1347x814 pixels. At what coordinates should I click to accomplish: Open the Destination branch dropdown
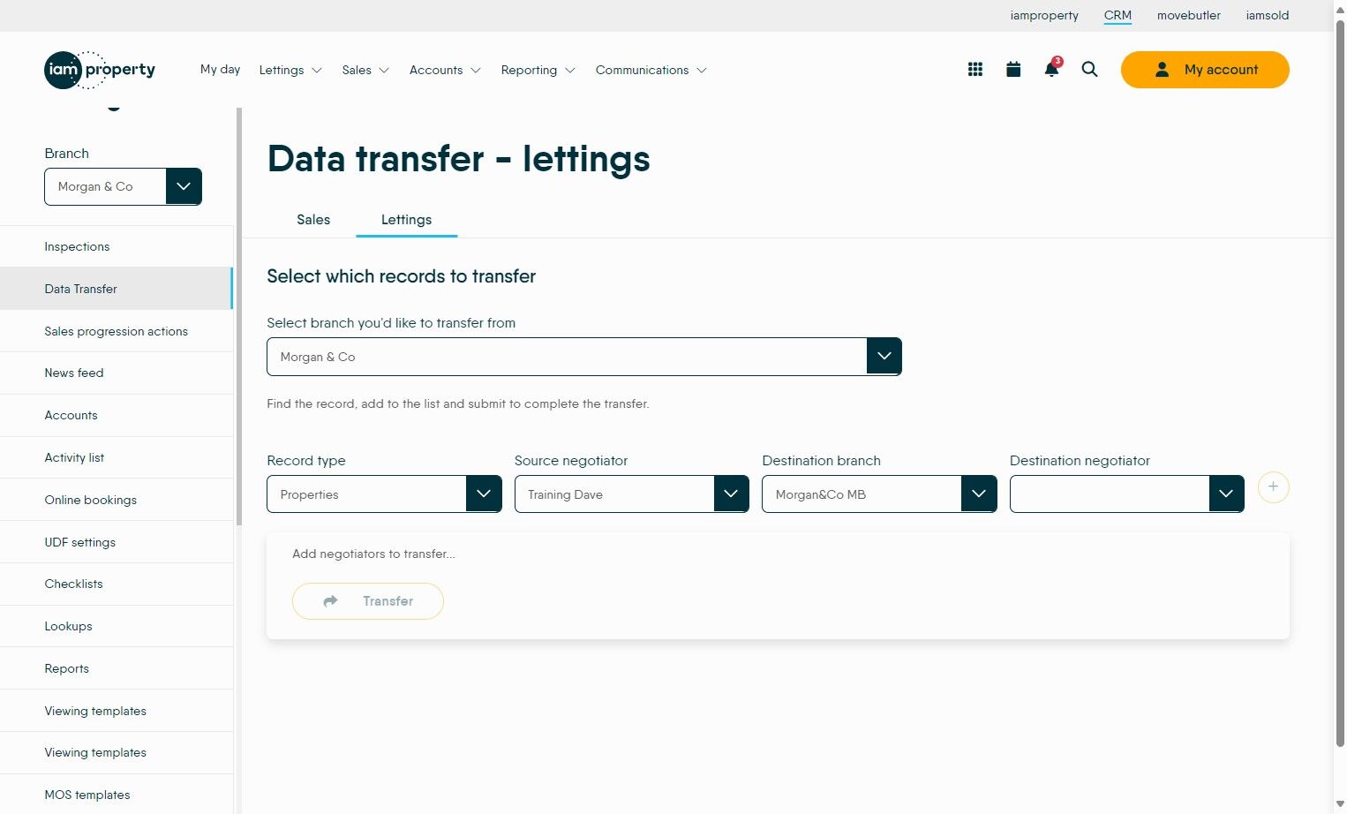tap(879, 494)
